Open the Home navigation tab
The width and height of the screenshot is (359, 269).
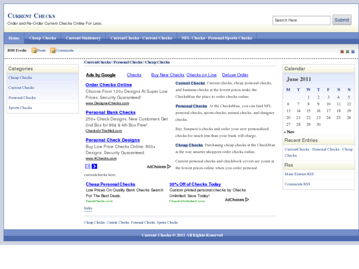[x=14, y=38]
